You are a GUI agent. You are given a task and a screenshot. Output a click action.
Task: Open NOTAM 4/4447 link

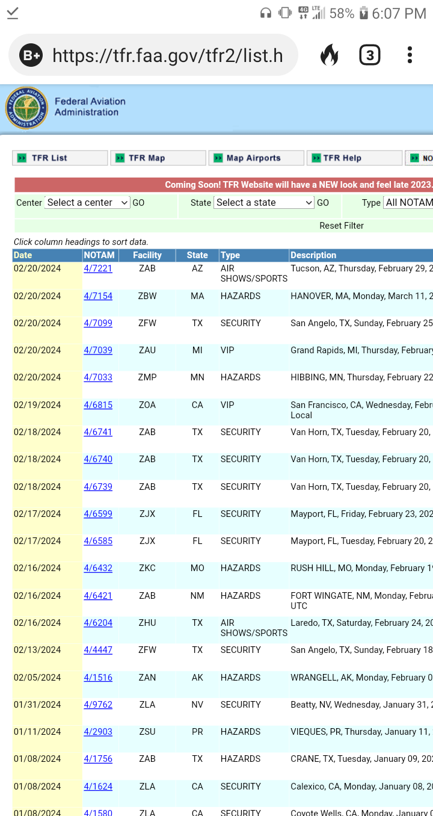(98, 650)
